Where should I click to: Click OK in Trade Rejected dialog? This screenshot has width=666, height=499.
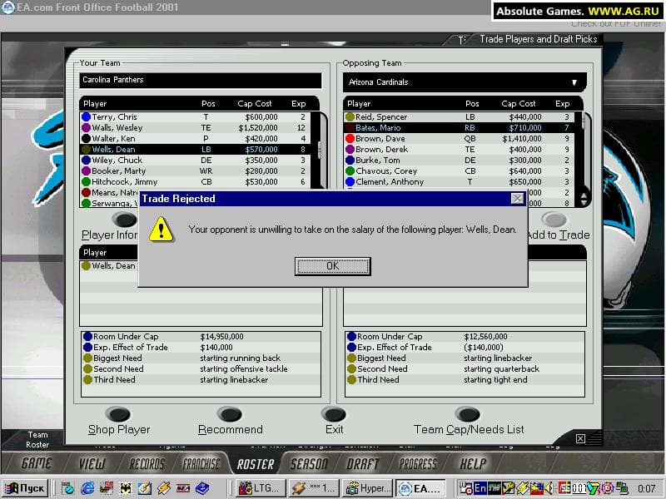click(x=332, y=266)
